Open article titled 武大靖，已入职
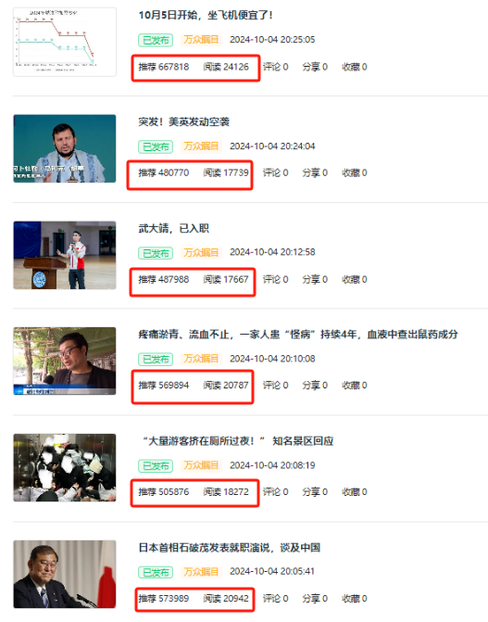Viewport: 488px width, 622px height. [x=174, y=228]
